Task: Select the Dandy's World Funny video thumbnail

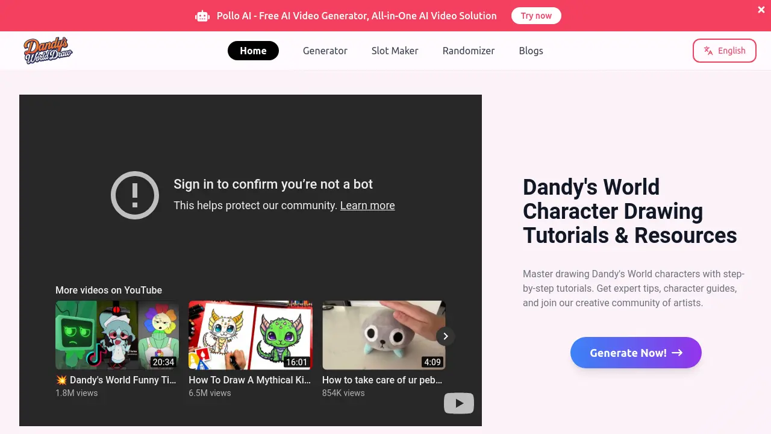Action: click(117, 335)
